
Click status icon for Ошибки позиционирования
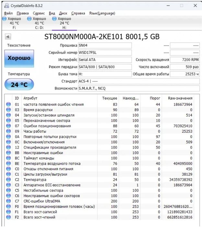pos(8,126)
